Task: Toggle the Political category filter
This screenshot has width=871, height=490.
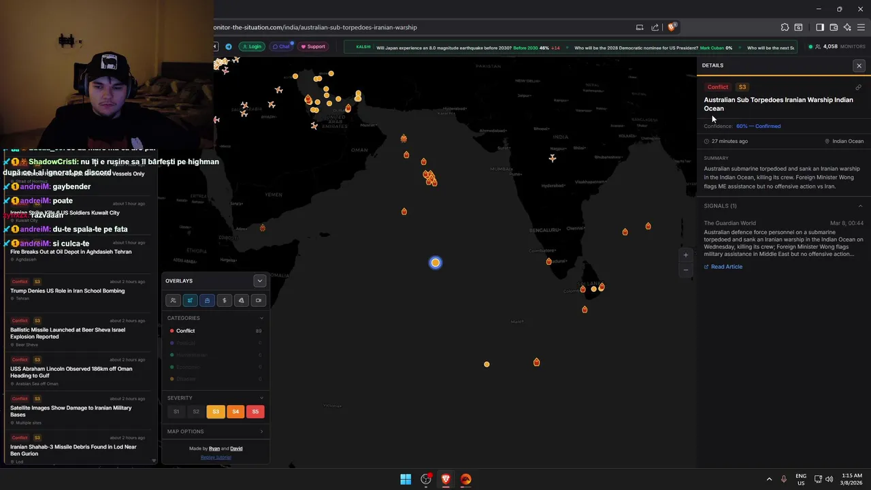Action: [x=216, y=343]
